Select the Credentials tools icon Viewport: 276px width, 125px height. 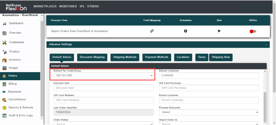[5, 42]
